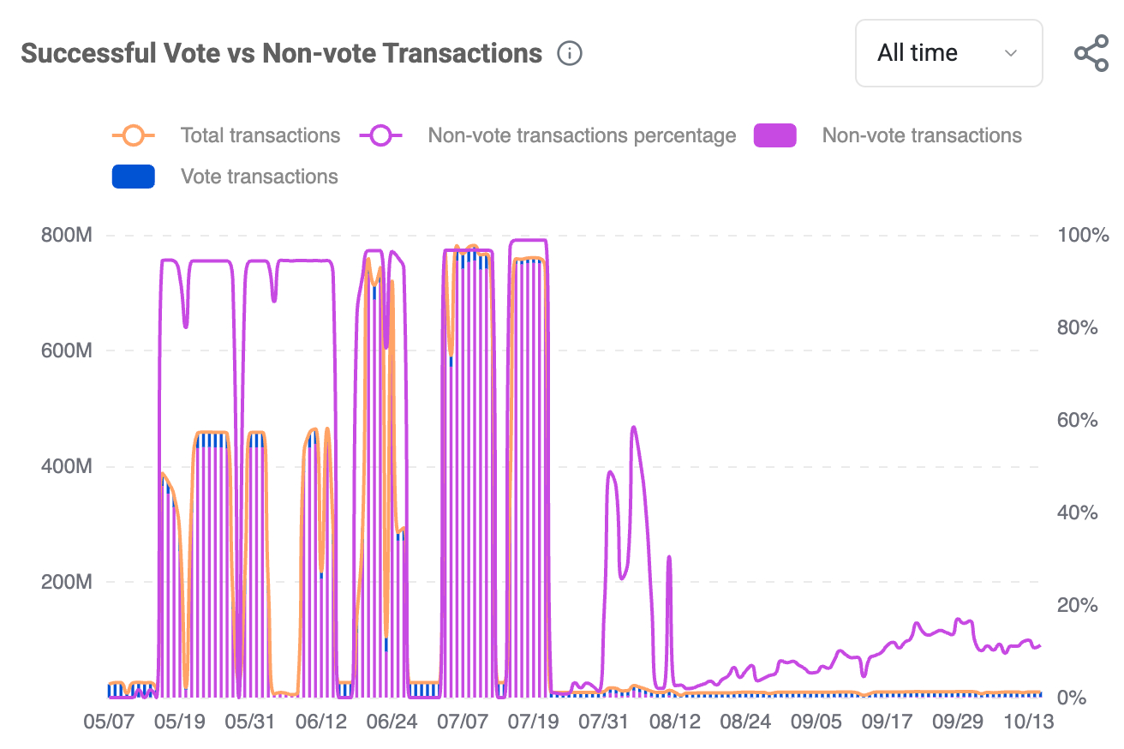
Task: Hide the Total transactions series via label
Action: pos(260,135)
